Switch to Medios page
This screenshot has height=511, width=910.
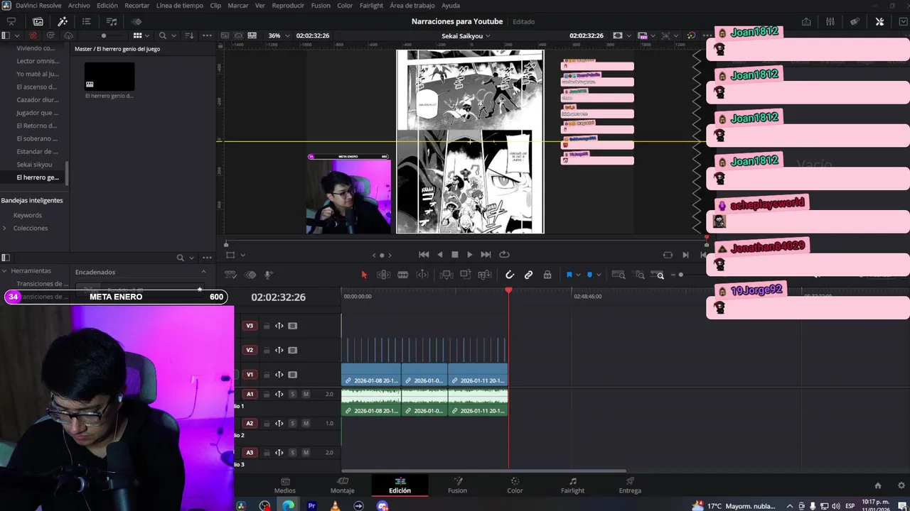click(x=285, y=485)
